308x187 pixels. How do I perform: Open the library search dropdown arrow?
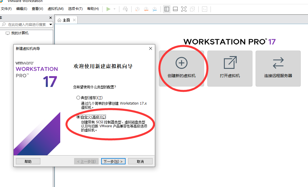click(50, 25)
